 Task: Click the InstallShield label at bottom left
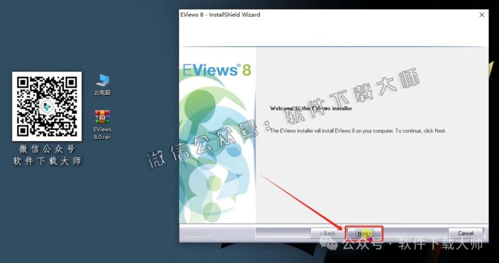coord(196,234)
